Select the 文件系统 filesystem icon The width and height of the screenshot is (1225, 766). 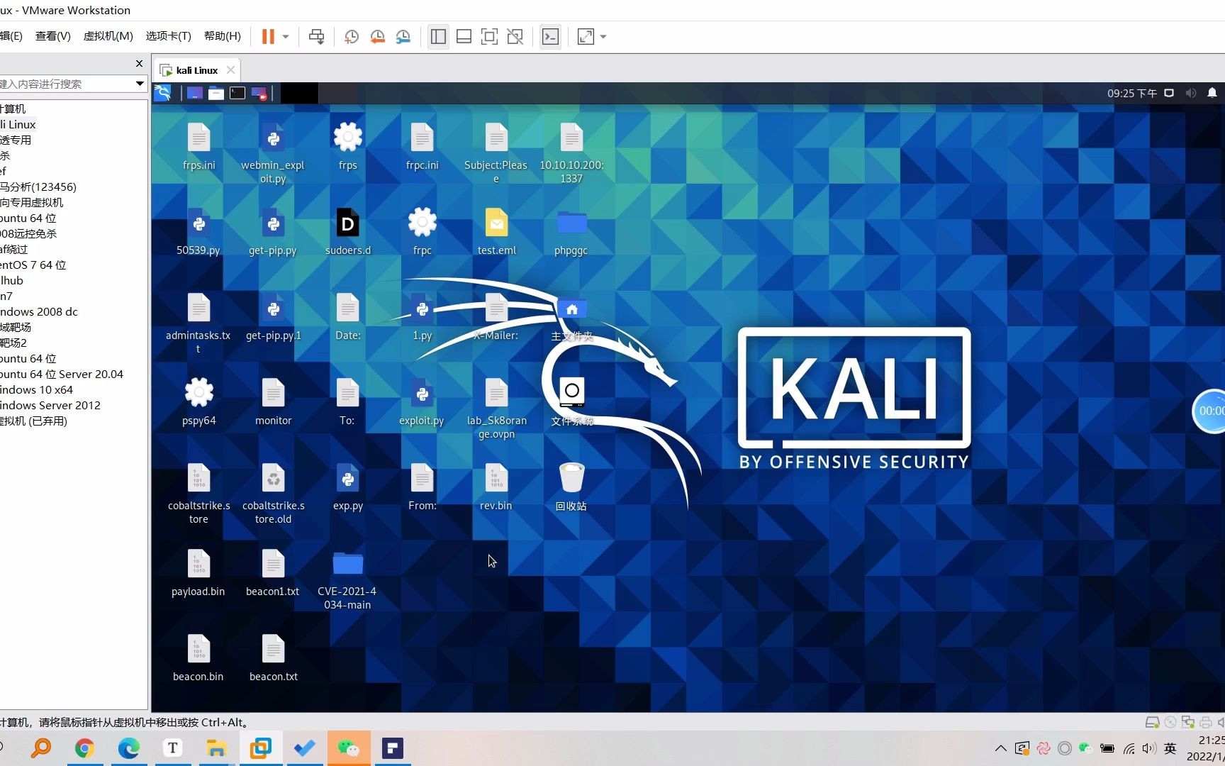click(x=571, y=401)
